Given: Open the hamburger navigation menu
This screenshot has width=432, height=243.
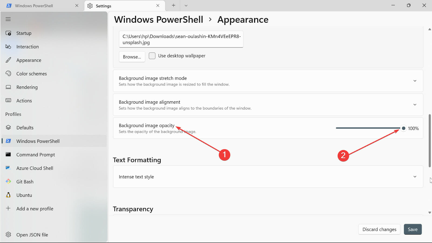Looking at the screenshot, I should point(8,19).
